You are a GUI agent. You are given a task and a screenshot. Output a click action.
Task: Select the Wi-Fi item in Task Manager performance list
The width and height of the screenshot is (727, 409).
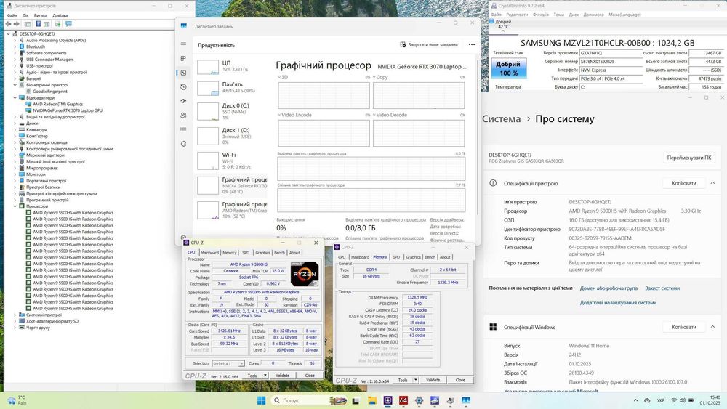tap(232, 161)
